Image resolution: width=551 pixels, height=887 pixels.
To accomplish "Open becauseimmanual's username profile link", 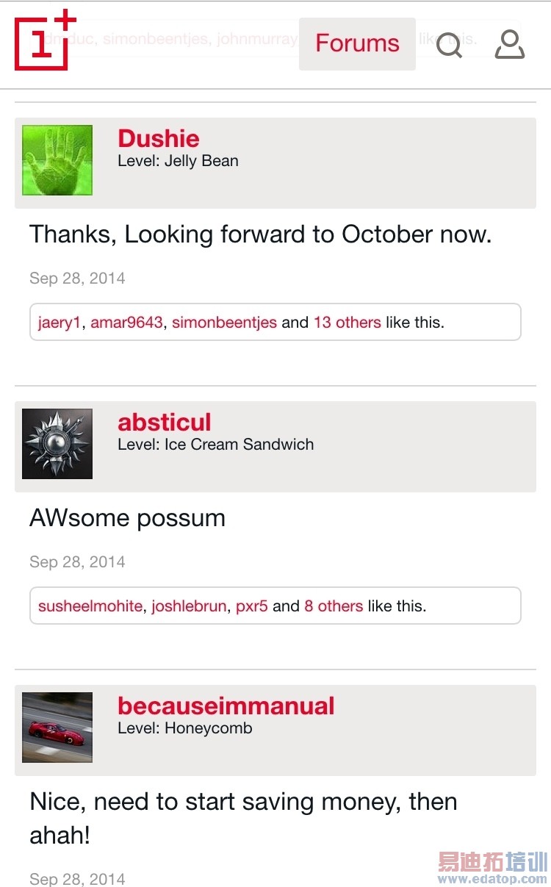I will pyautogui.click(x=226, y=706).
